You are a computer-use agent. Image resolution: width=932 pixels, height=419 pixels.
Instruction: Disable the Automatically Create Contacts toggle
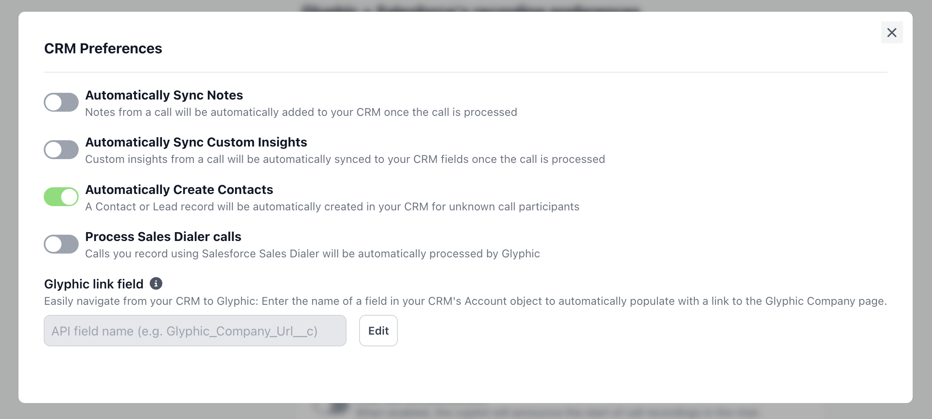pyautogui.click(x=61, y=197)
